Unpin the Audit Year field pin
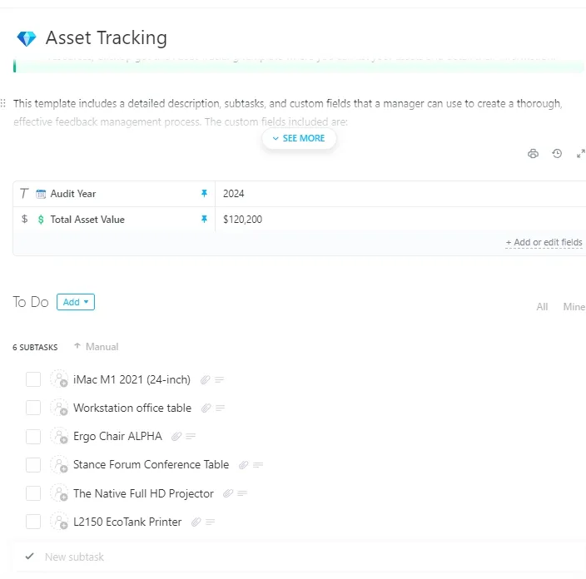 point(204,193)
